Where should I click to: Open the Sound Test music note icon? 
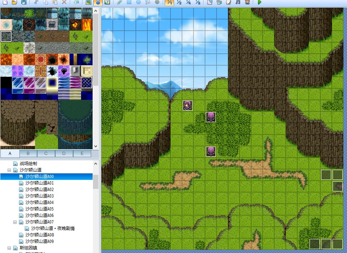point(238,2)
